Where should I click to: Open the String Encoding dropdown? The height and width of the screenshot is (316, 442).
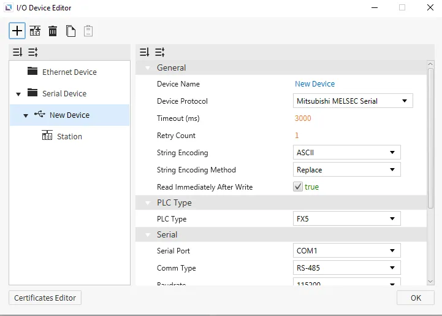[347, 153]
